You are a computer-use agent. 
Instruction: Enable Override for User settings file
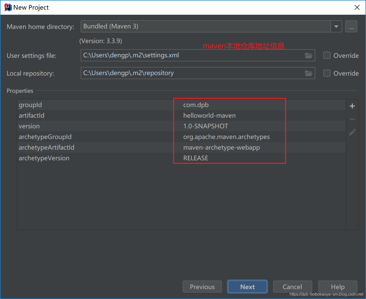click(327, 55)
